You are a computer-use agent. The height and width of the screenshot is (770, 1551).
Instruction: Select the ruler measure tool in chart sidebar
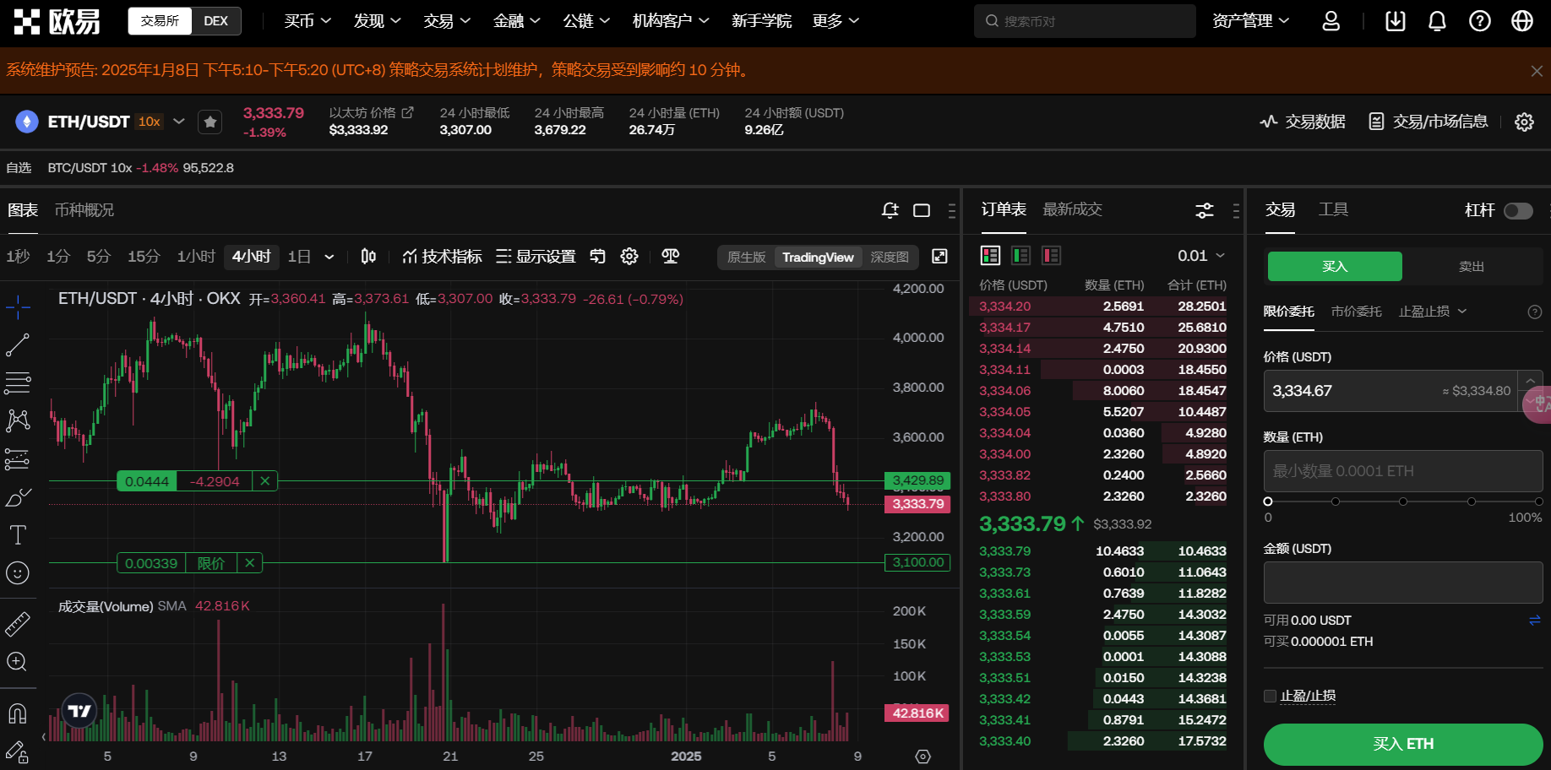tap(18, 624)
